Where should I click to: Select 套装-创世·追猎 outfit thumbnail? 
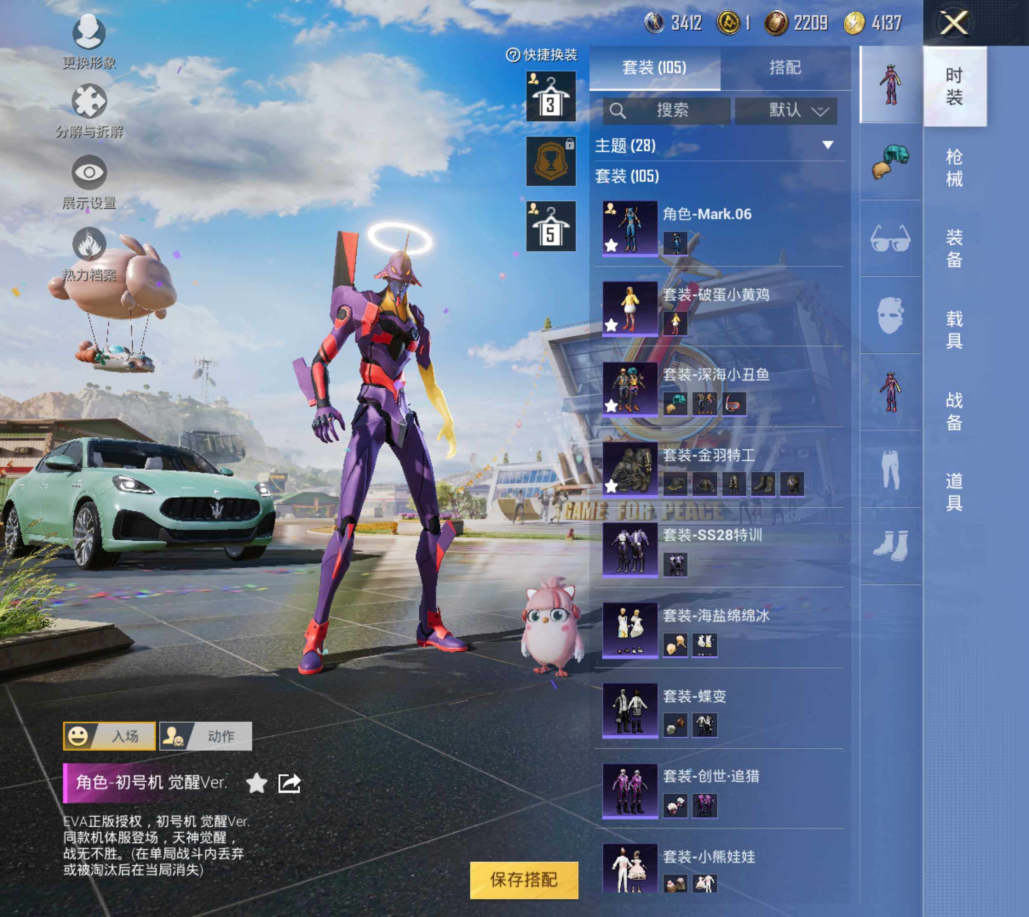pos(630,791)
